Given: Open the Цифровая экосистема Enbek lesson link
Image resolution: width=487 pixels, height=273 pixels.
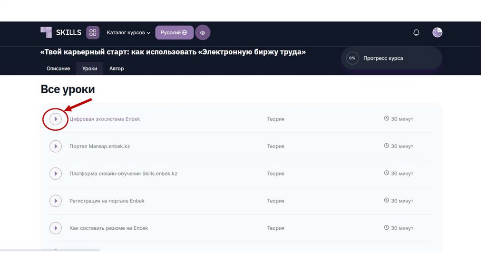Looking at the screenshot, I should click(x=105, y=119).
